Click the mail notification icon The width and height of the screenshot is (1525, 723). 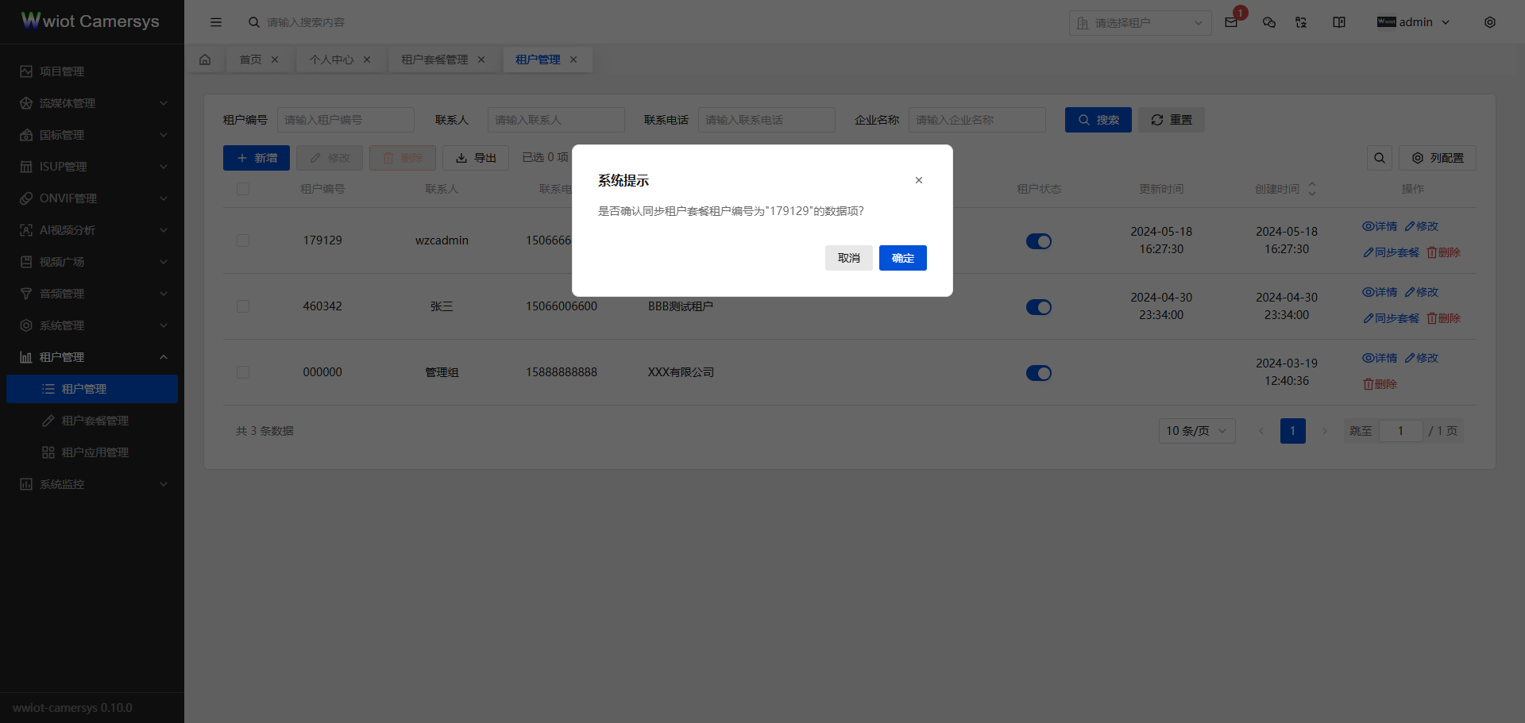point(1231,23)
